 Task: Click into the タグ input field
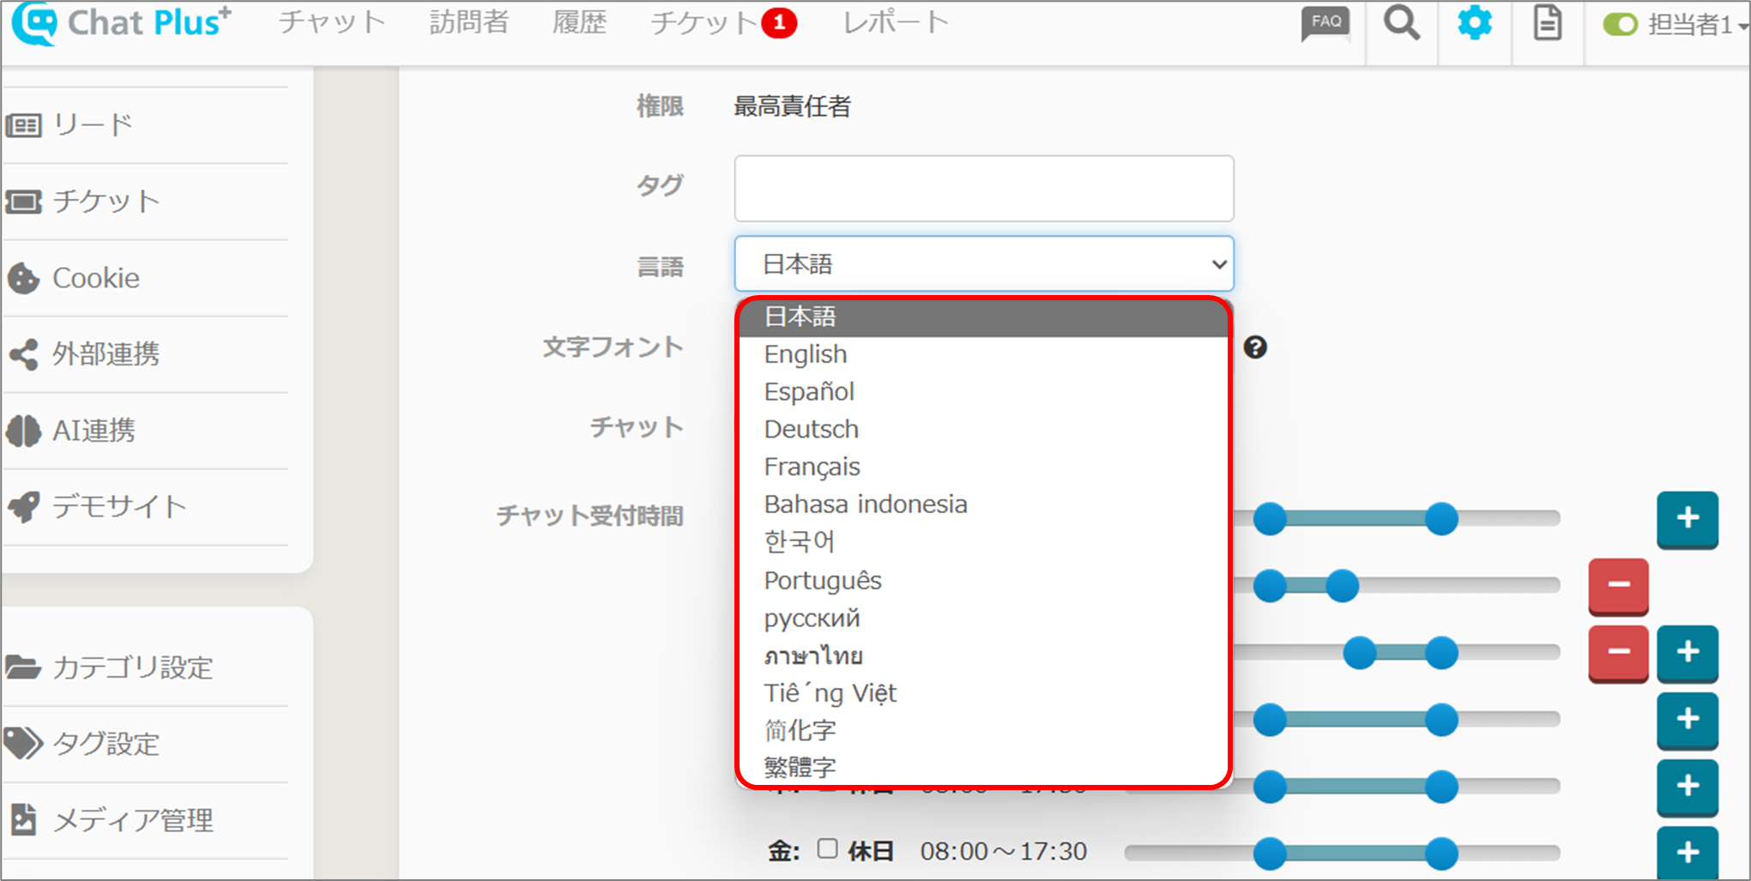(983, 189)
